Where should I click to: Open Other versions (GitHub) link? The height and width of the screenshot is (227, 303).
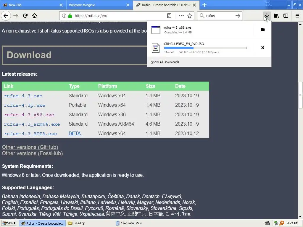click(30, 147)
